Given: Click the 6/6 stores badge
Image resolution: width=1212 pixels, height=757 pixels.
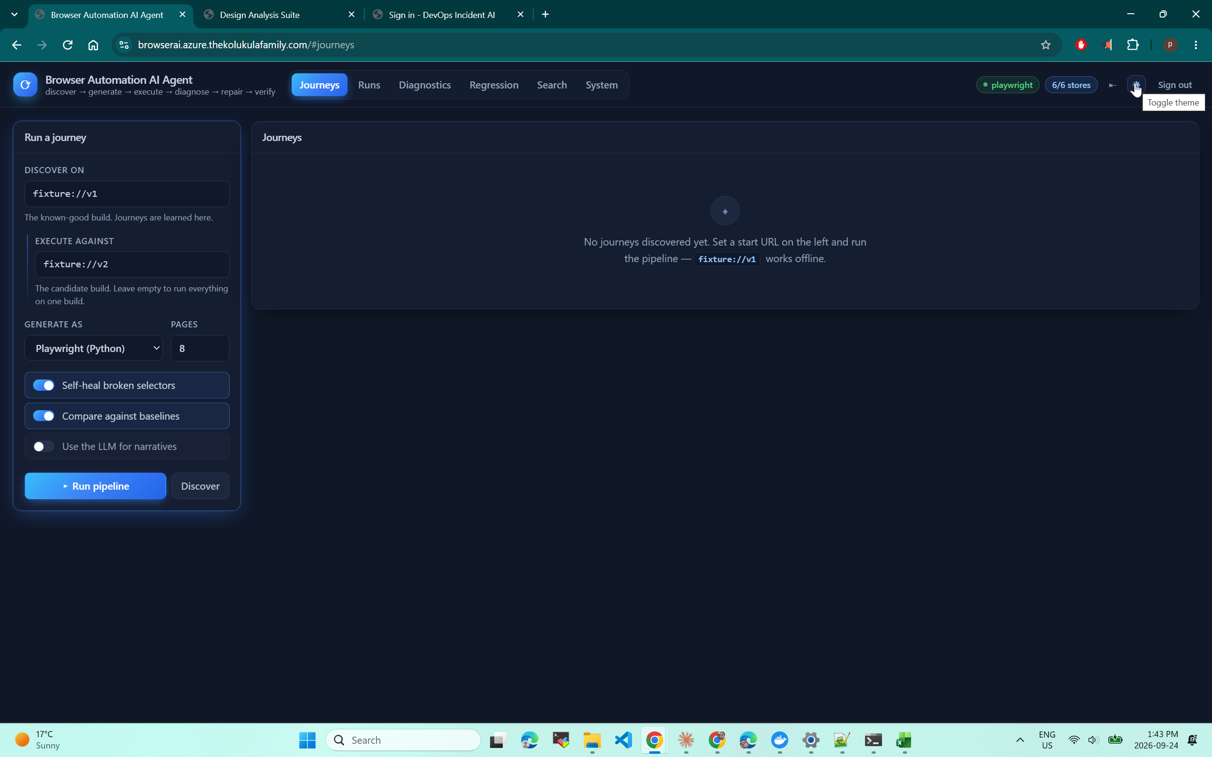Looking at the screenshot, I should [1071, 85].
